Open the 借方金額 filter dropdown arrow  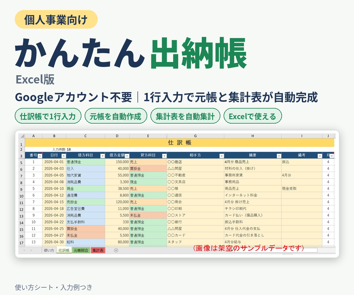click(x=127, y=156)
